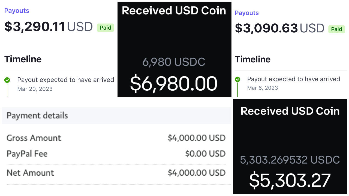
Task: Click the Payouts link above $3,290.11
Action: pyautogui.click(x=17, y=11)
